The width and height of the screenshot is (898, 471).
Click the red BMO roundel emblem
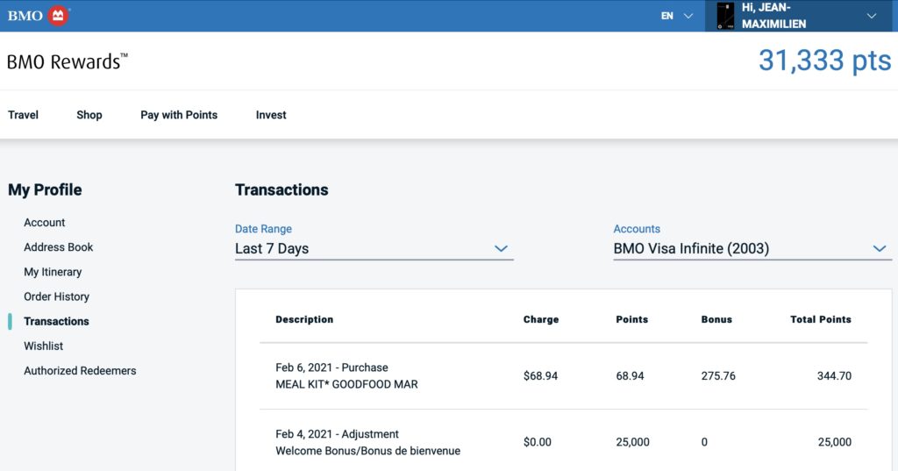pos(58,16)
